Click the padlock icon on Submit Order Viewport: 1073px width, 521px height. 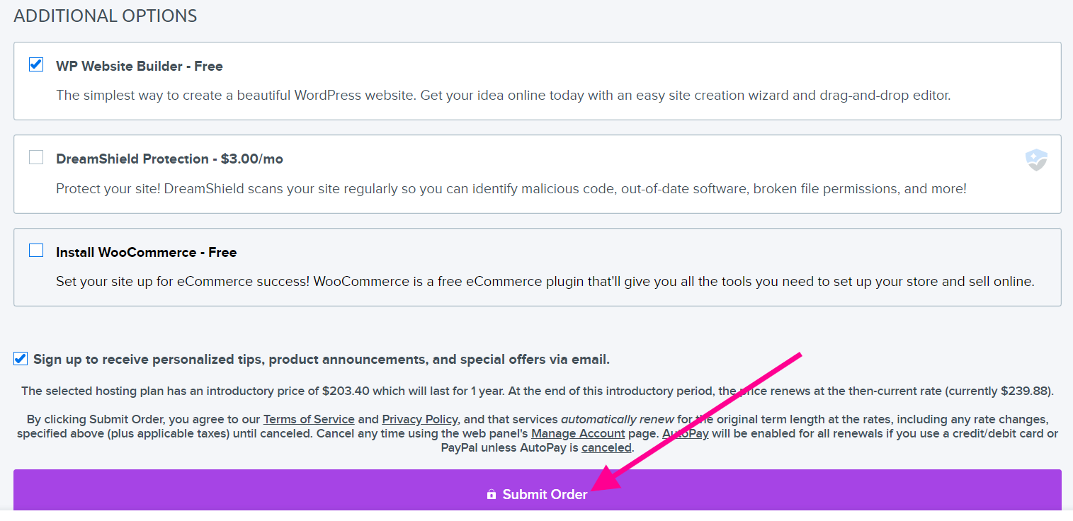492,495
